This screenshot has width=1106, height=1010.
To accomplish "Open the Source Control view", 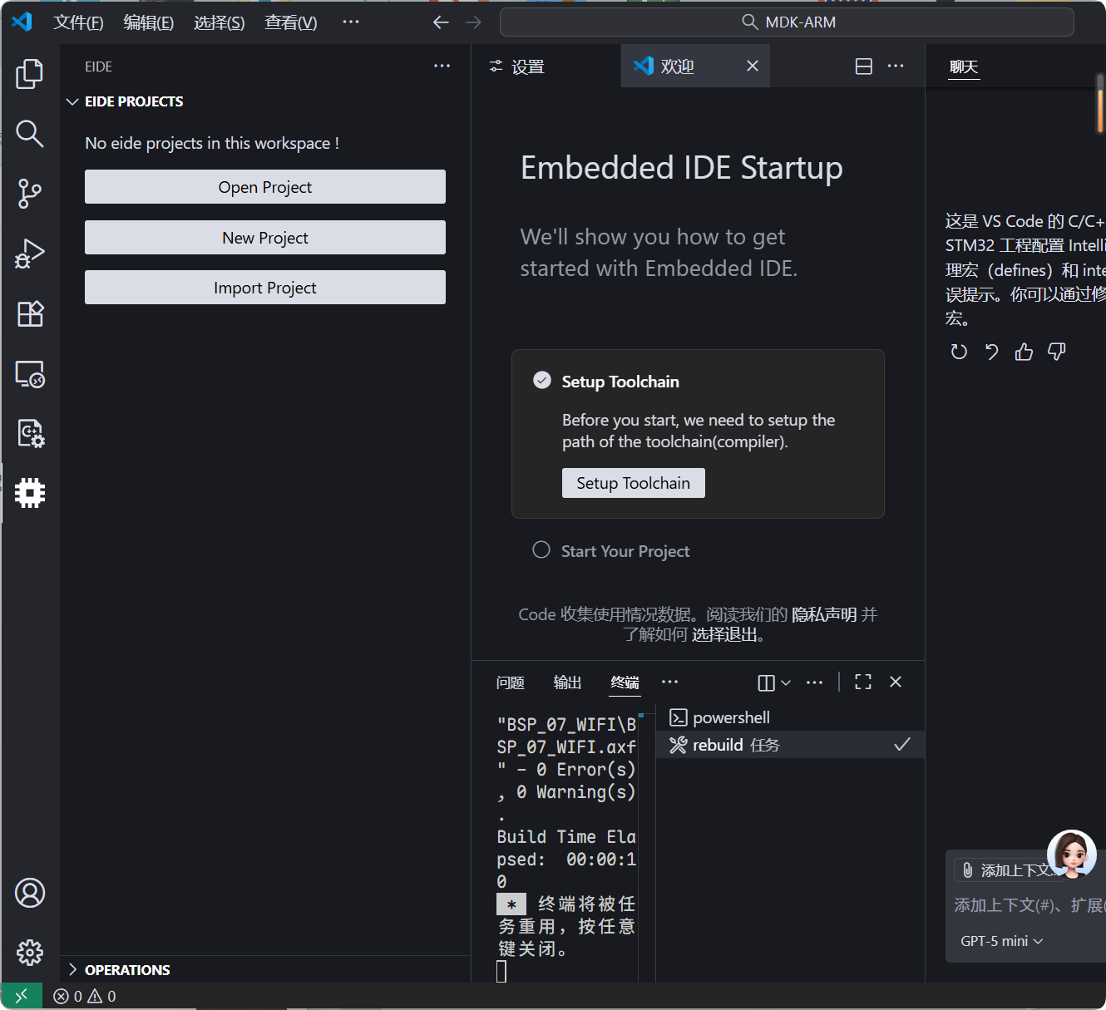I will coord(30,193).
